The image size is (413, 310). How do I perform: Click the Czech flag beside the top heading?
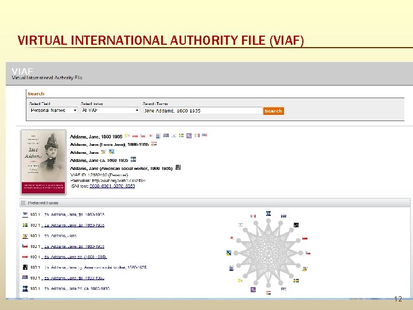(143, 135)
